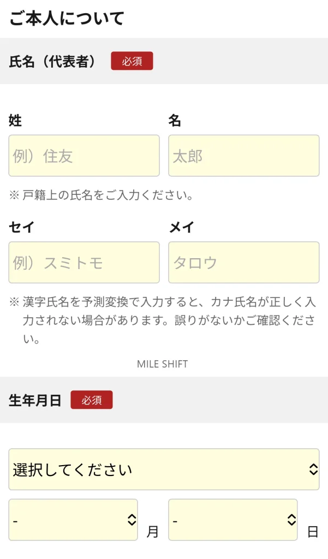Click the MILE SHIFT text
328x559 pixels.
pyautogui.click(x=163, y=364)
